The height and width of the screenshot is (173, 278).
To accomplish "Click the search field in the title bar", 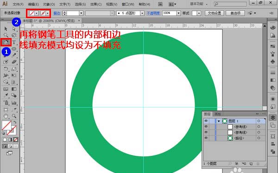I will 230,4.
